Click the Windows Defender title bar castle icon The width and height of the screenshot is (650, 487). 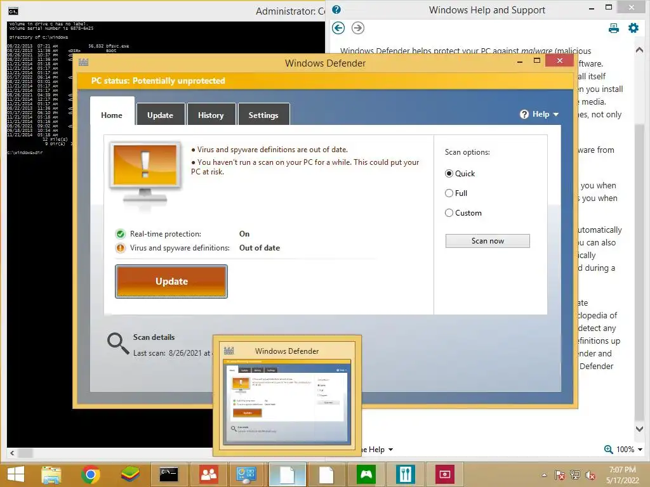pyautogui.click(x=84, y=63)
